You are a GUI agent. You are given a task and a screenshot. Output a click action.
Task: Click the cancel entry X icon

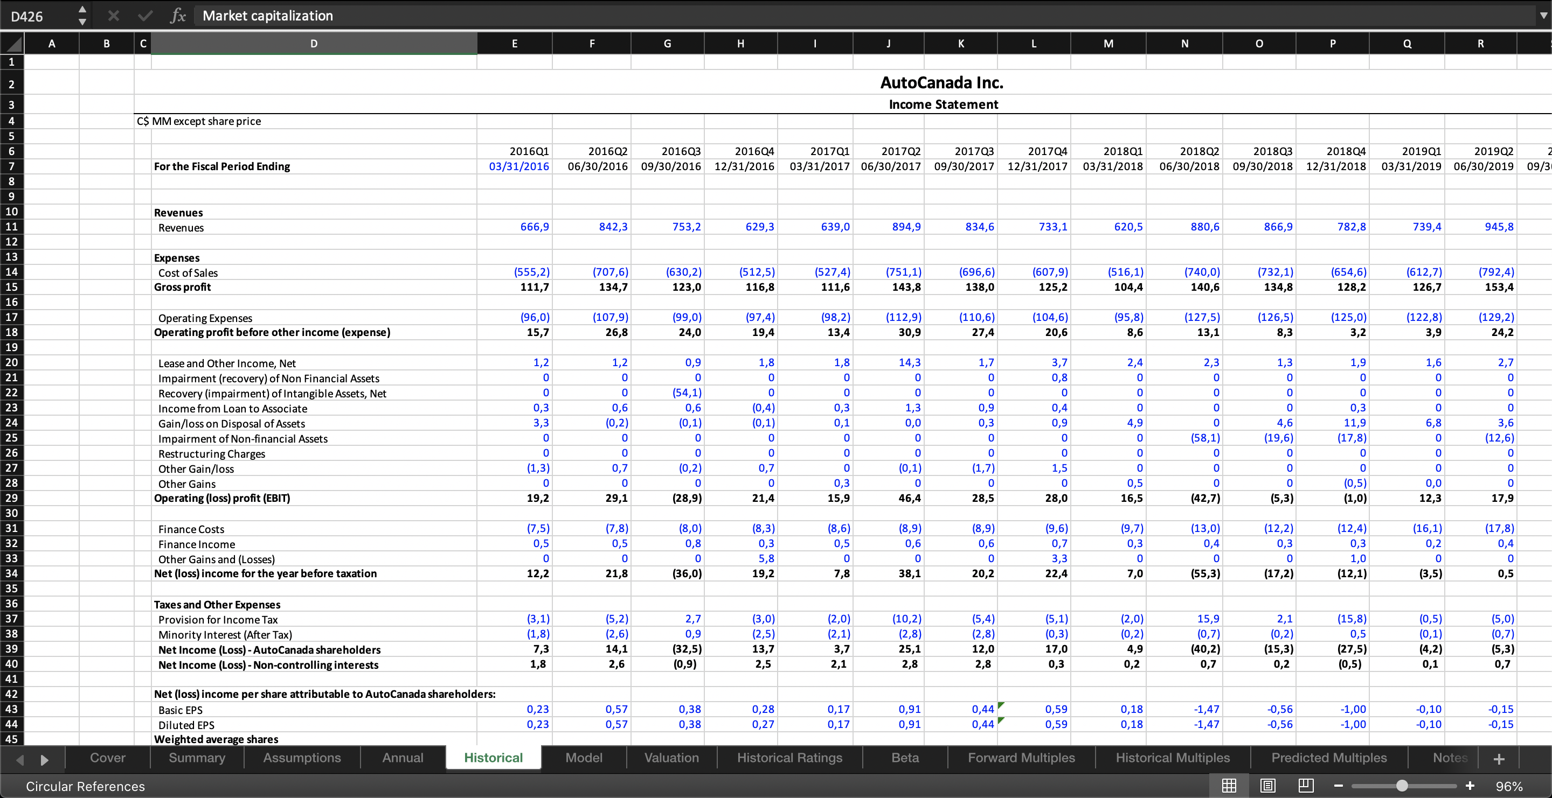[x=113, y=16]
